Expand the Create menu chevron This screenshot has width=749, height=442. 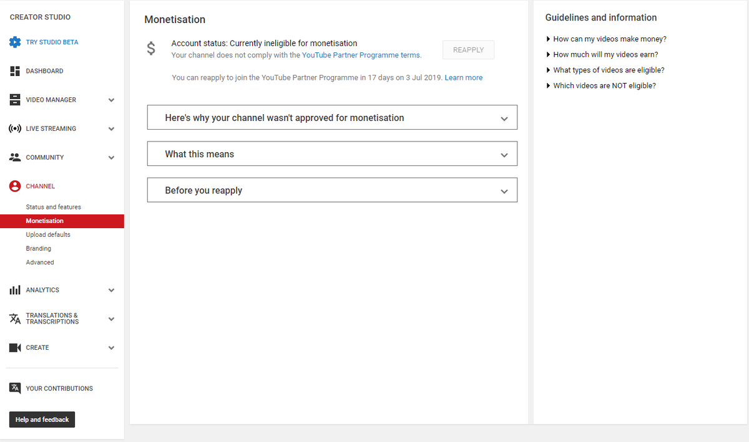pyautogui.click(x=111, y=348)
